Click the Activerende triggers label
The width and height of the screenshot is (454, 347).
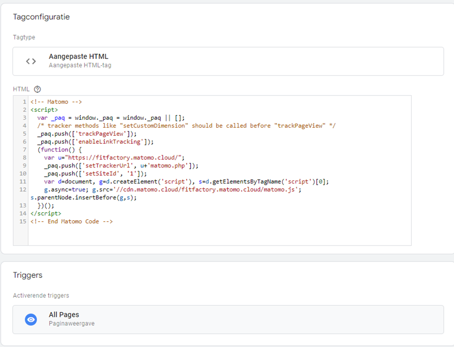pos(41,296)
